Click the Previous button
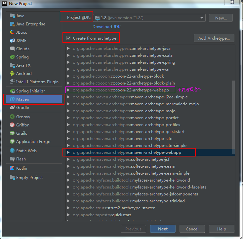This screenshot has height=239, width=243. (x=133, y=229)
